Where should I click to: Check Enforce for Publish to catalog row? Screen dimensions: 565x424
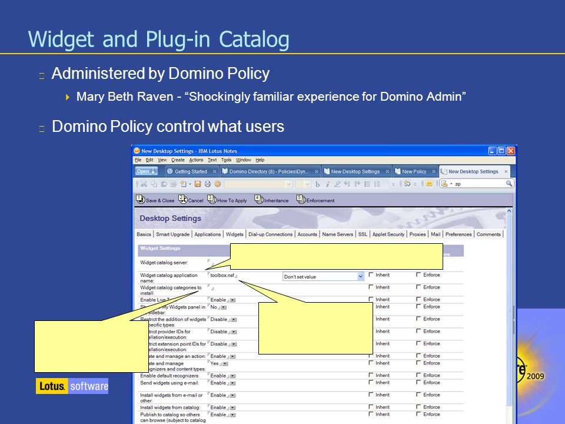coord(418,414)
